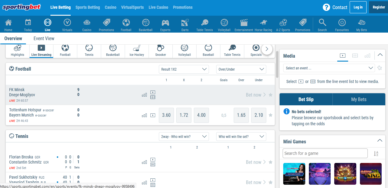Favourite the Tottenham Hotspur vs Bayern Munich match

coord(271,115)
